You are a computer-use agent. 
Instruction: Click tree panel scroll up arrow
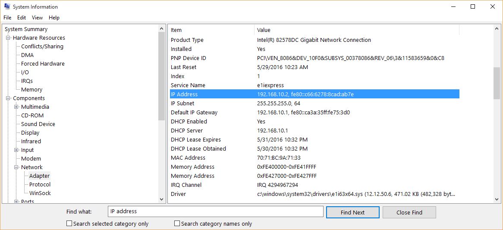coord(162,29)
